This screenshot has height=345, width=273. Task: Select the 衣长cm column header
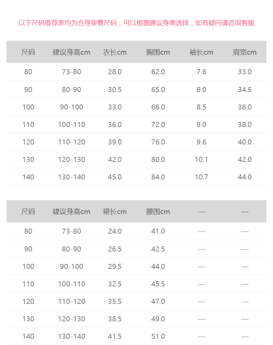tap(115, 52)
